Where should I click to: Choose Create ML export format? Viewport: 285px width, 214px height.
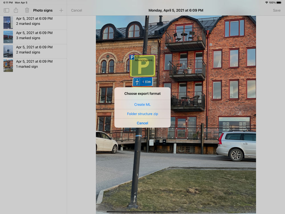[x=142, y=105]
